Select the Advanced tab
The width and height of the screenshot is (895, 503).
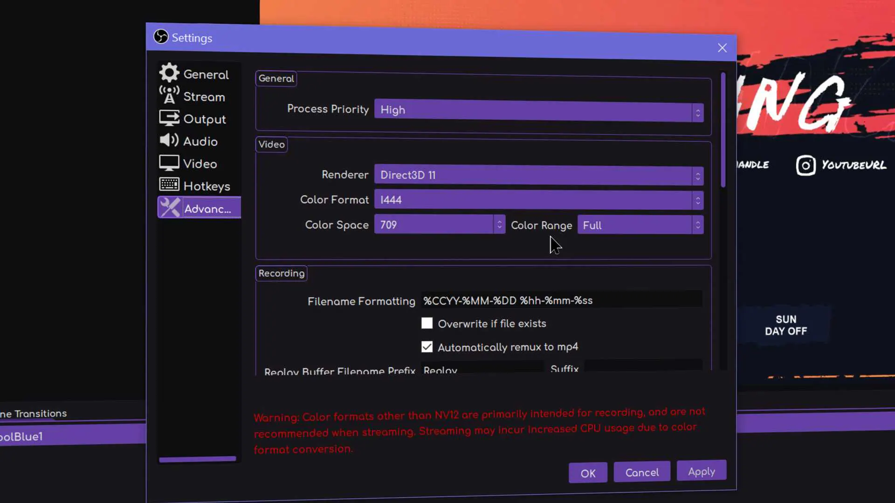tap(199, 208)
